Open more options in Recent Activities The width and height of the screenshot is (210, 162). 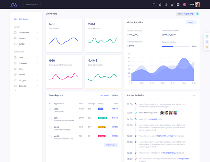pos(194,95)
